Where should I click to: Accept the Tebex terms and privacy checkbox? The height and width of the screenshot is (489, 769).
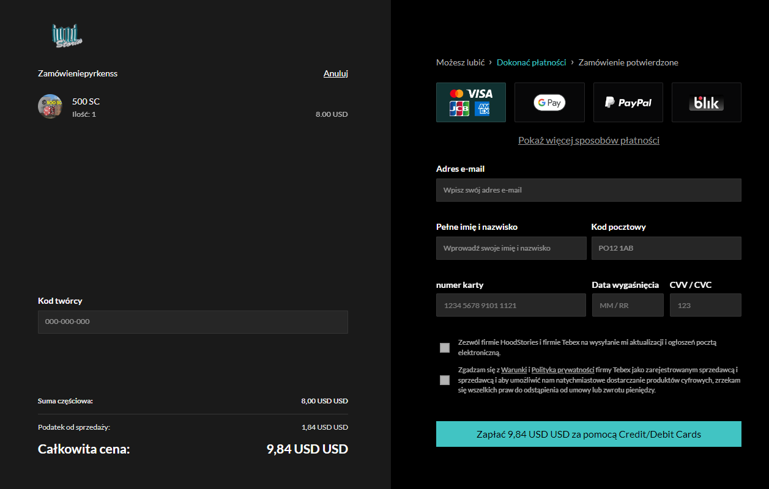[x=445, y=380]
